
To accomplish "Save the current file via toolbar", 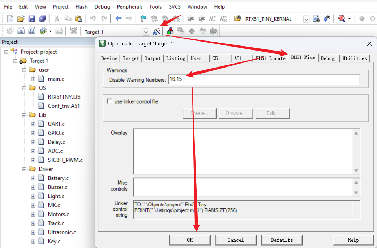I will [x=31, y=18].
